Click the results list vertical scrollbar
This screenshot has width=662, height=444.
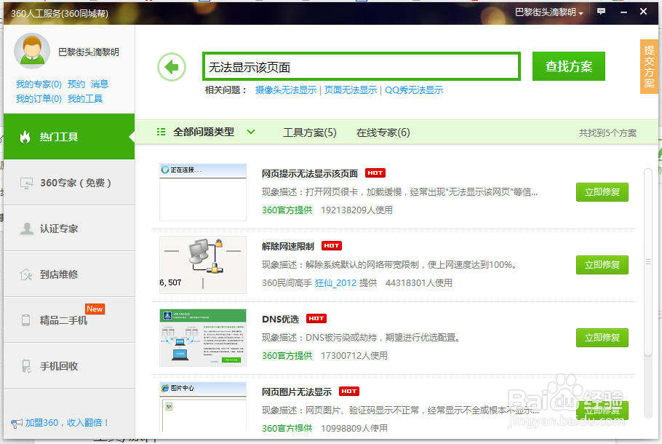click(648, 262)
